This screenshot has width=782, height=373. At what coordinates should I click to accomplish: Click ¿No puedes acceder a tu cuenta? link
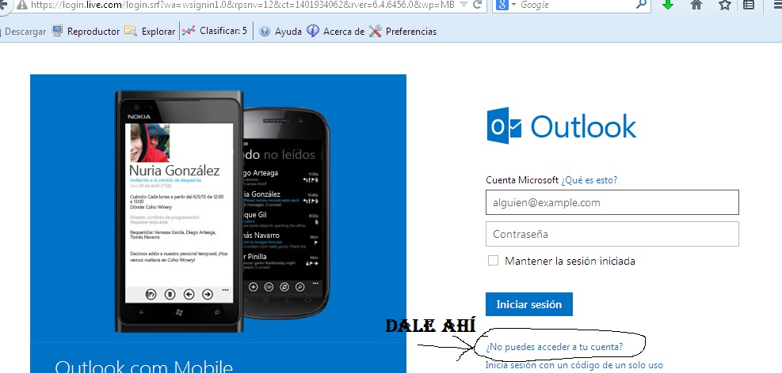[554, 346]
